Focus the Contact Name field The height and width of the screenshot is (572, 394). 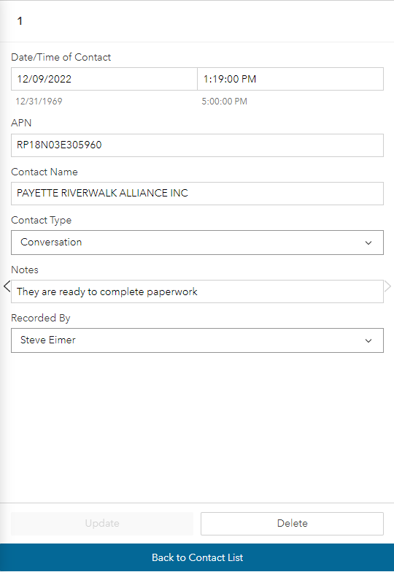197,194
